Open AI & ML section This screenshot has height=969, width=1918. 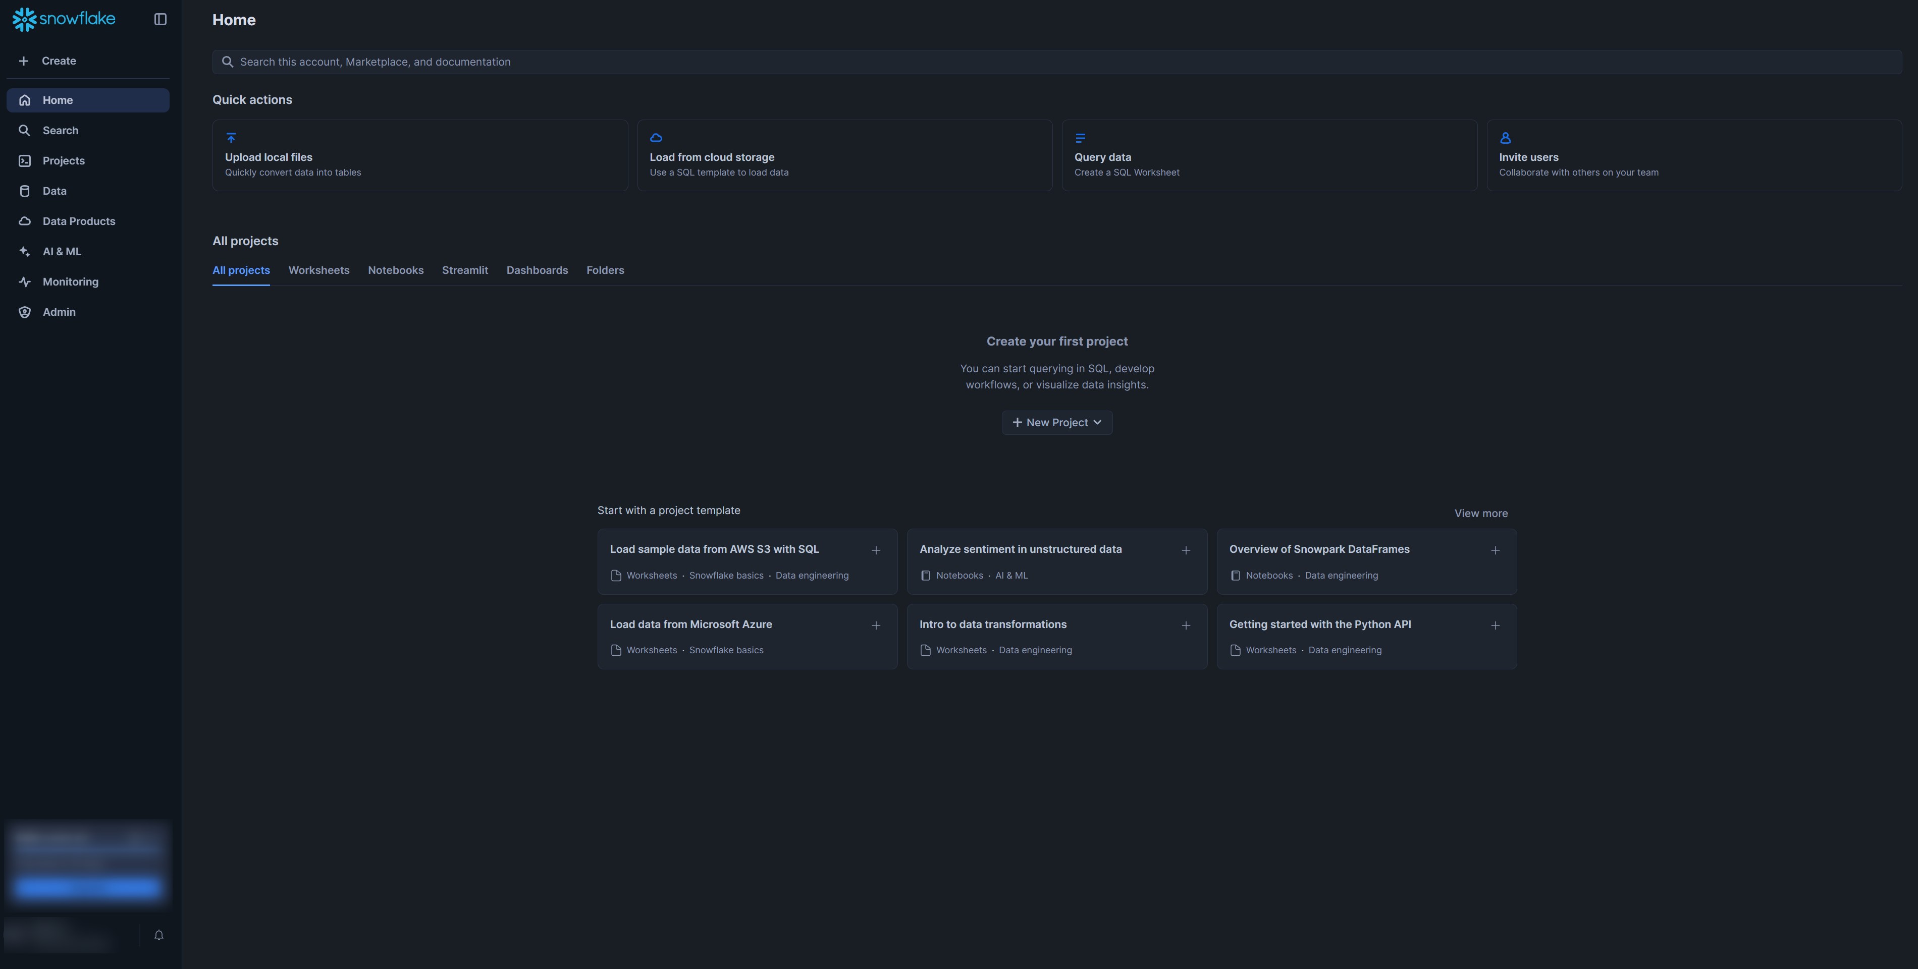click(x=88, y=252)
